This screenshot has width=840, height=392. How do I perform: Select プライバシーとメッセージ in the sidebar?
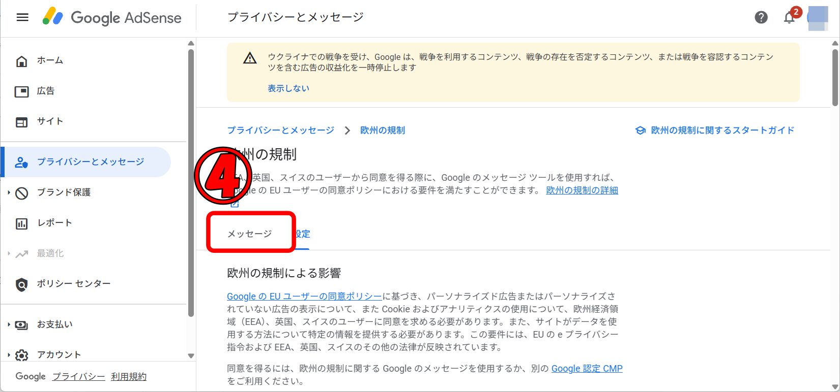[x=85, y=162]
